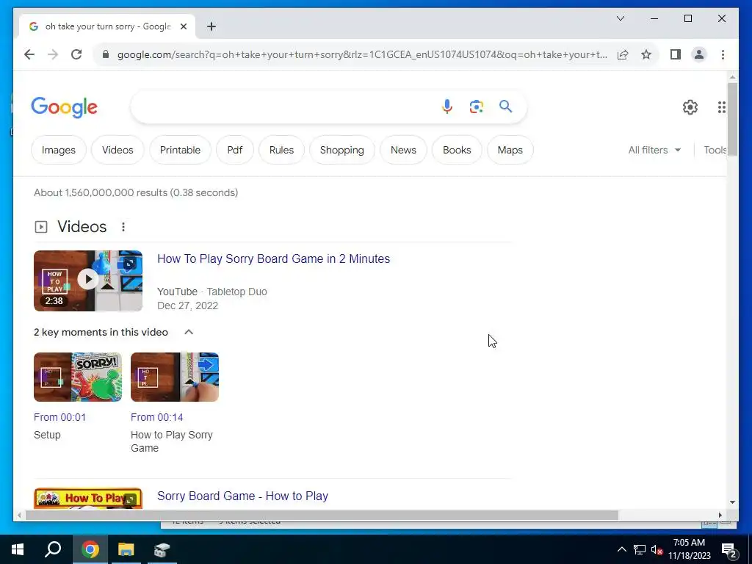View site info via the lock icon
This screenshot has width=752, height=564.
(x=106, y=54)
